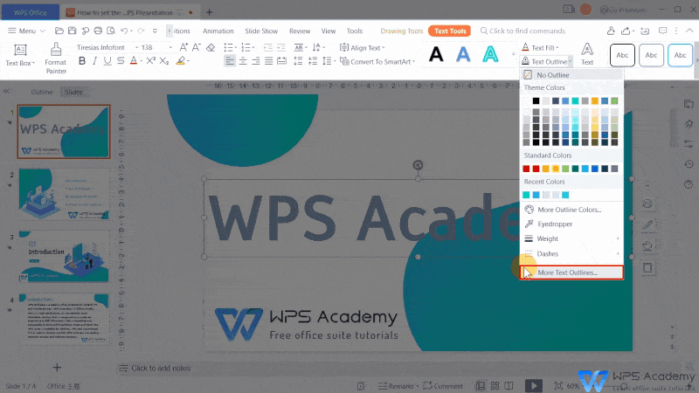Click the undo icon
699x393 pixels.
coord(124,31)
